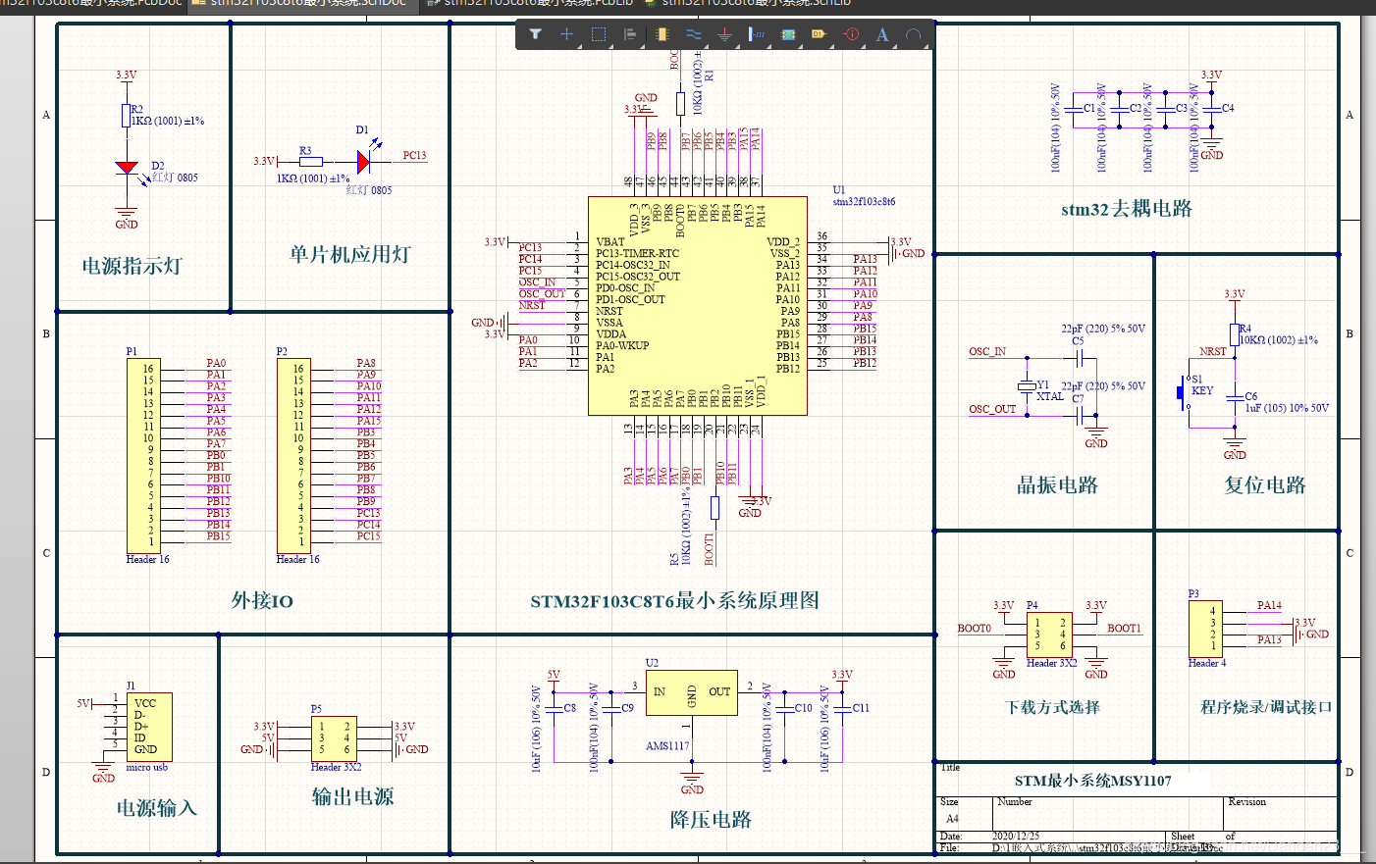Image resolution: width=1376 pixels, height=864 pixels.
Task: Click the OSC_IN label in crystal circuit
Action: point(987,351)
